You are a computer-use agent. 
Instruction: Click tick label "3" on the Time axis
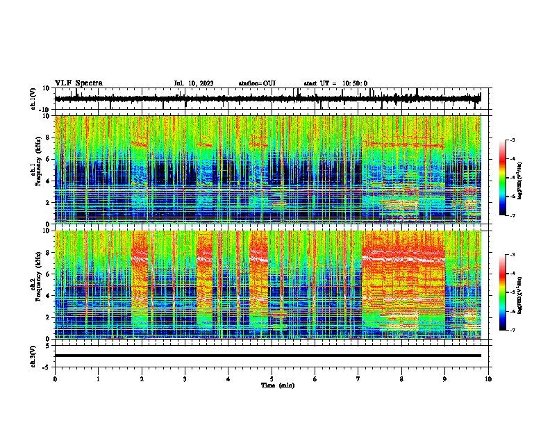[185, 379]
